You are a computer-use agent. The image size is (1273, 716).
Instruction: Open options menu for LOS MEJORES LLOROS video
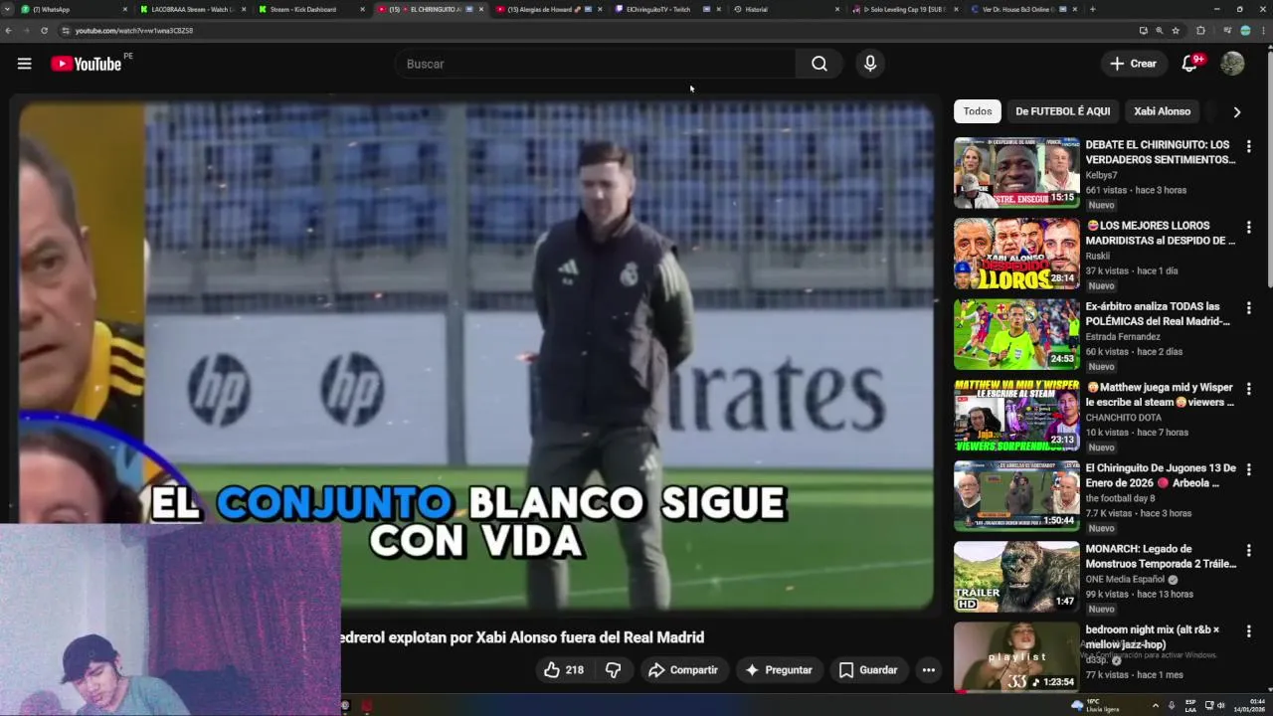pos(1248,227)
